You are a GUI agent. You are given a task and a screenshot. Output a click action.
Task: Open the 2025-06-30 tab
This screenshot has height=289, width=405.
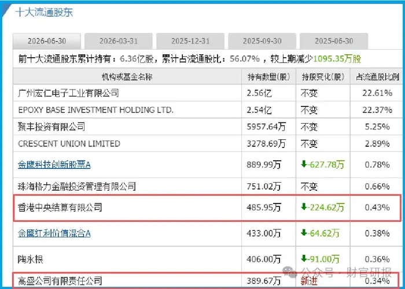point(334,41)
